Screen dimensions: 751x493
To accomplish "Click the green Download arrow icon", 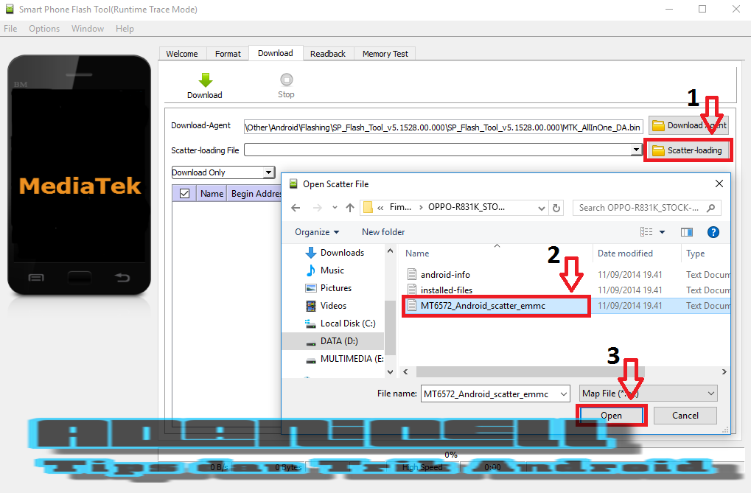I will tap(205, 80).
